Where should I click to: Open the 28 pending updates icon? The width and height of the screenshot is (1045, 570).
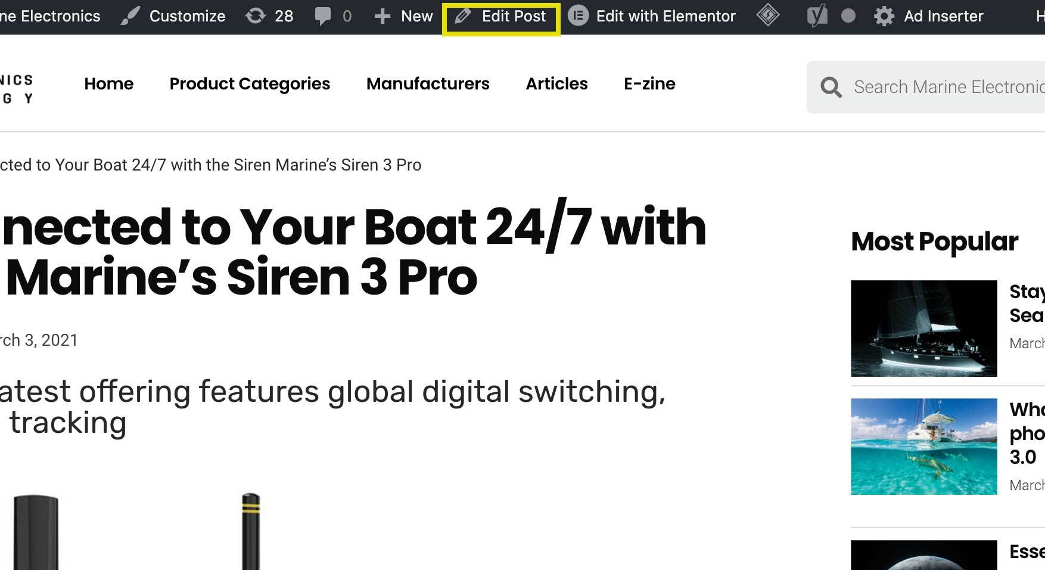pyautogui.click(x=256, y=16)
